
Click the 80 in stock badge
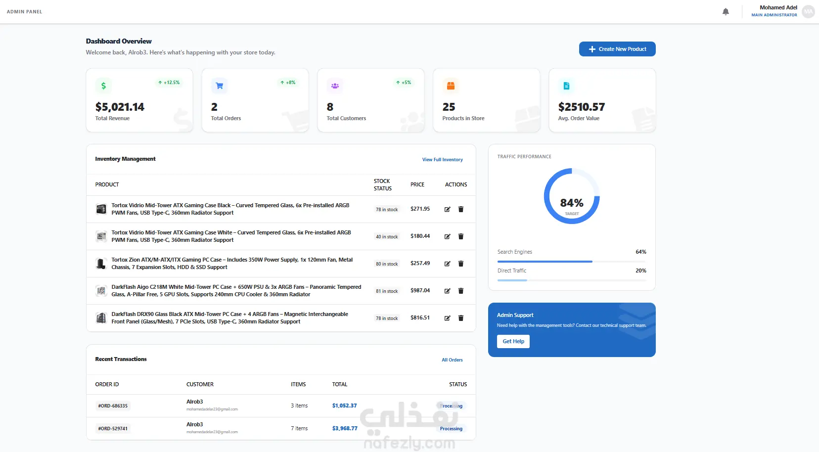coord(387,264)
